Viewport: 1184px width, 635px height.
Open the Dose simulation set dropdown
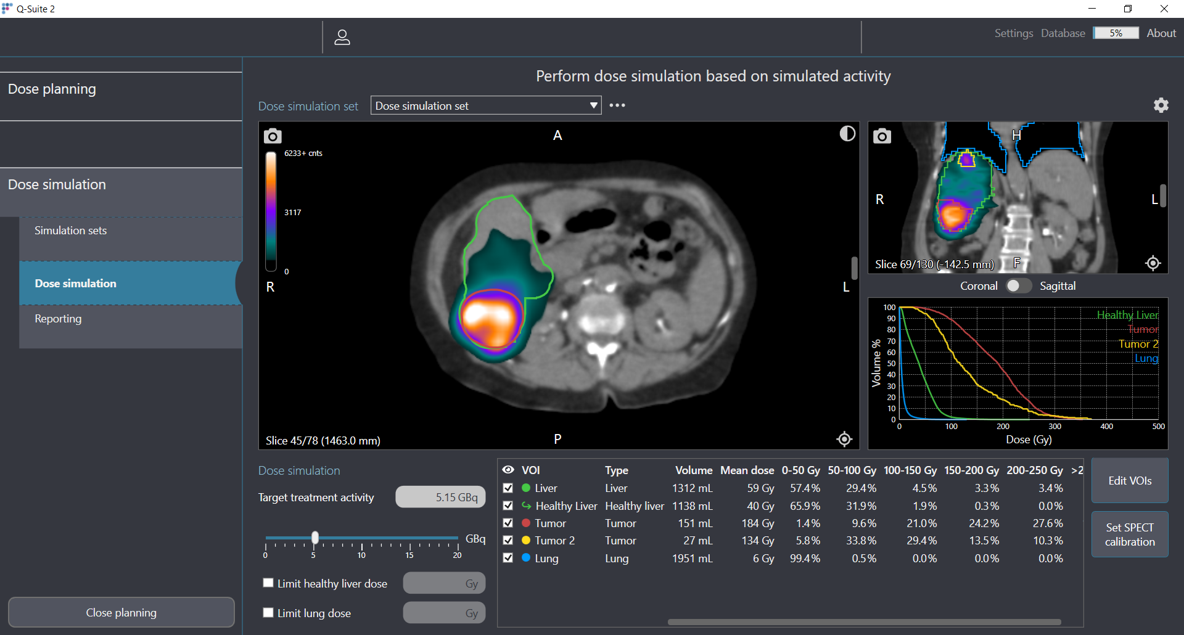[x=485, y=105]
